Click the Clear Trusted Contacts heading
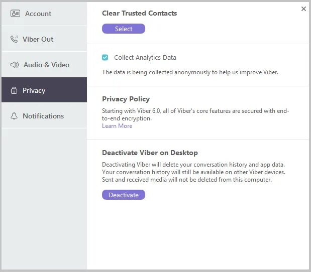The image size is (311, 272). pos(139,14)
